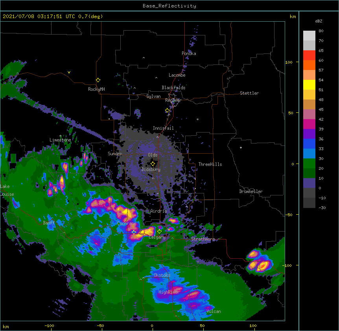Click the Olds town label
This screenshot has width=339, height=331.
pyautogui.click(x=153, y=155)
